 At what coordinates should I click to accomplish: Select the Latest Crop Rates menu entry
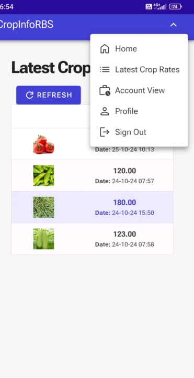tap(139, 70)
